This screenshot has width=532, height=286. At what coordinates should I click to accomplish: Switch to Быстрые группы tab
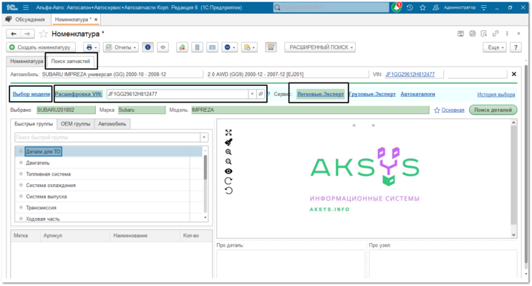click(x=34, y=124)
